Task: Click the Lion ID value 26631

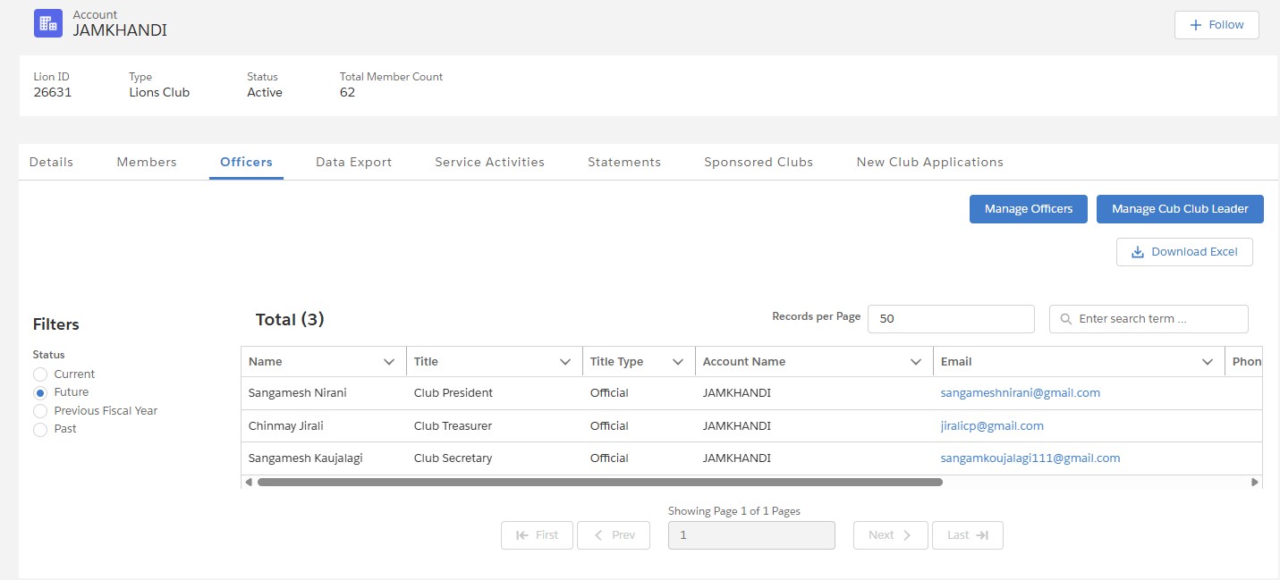Action: 53,92
